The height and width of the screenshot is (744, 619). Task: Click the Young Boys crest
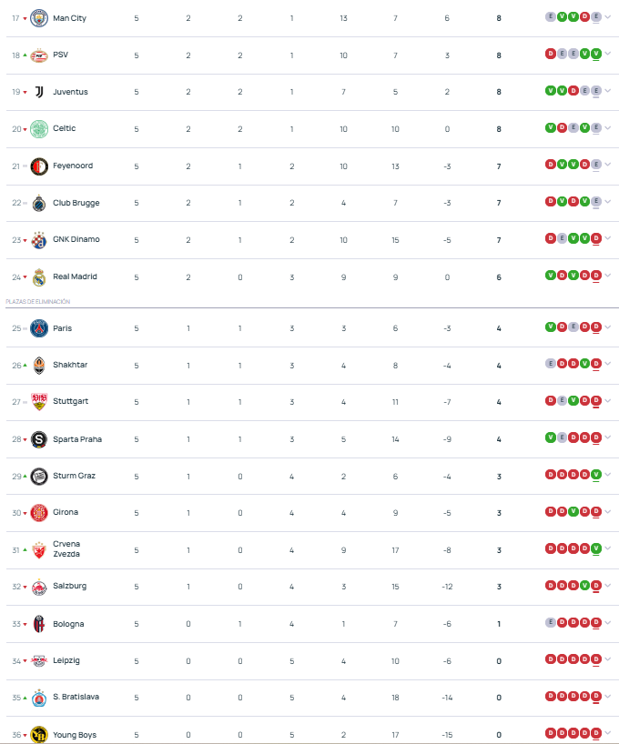39,735
